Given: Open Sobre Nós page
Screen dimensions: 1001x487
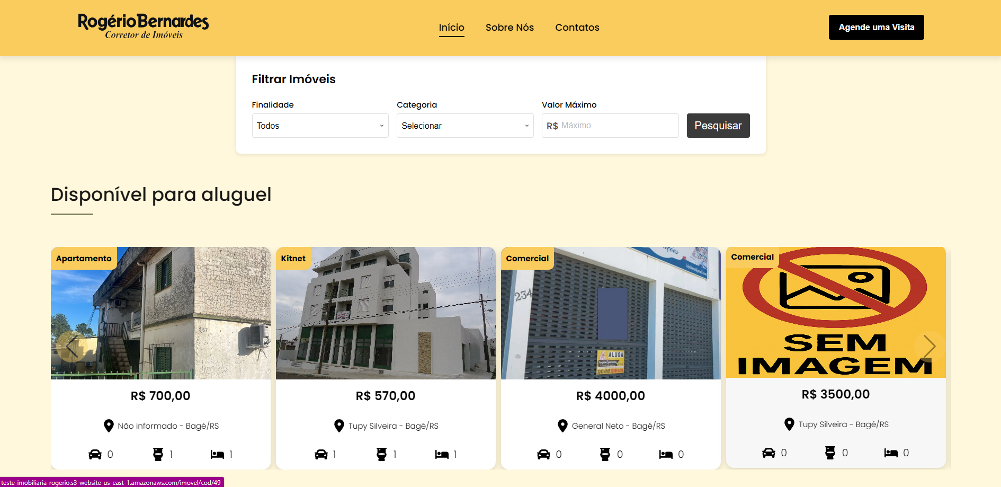Looking at the screenshot, I should point(510,28).
